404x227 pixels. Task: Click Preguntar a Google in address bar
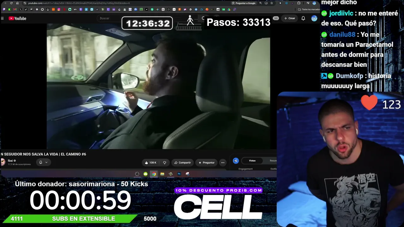[244, 3]
